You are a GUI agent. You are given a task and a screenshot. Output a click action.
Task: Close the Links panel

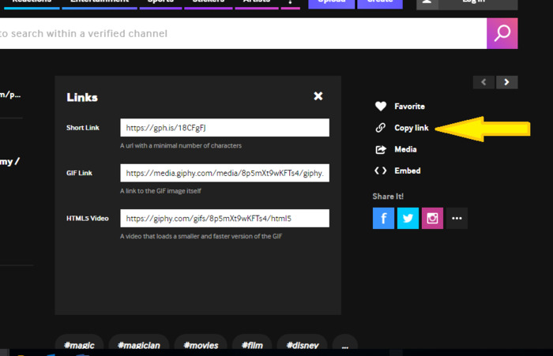pos(318,96)
